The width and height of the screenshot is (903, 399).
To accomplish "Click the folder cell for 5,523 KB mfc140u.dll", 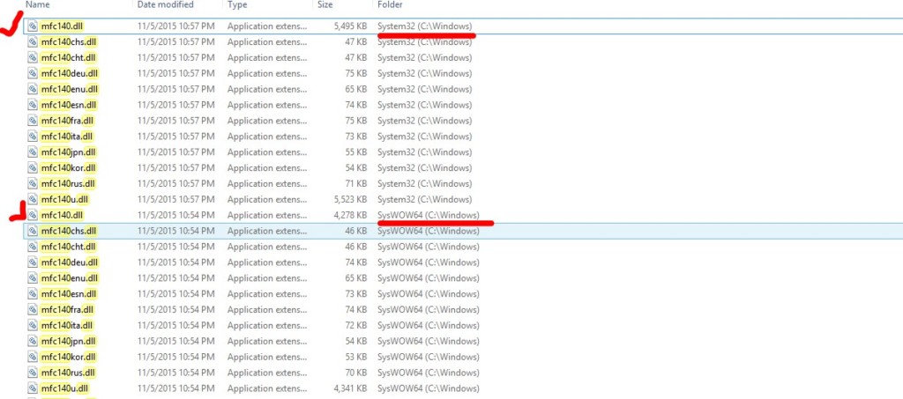I will (x=424, y=199).
